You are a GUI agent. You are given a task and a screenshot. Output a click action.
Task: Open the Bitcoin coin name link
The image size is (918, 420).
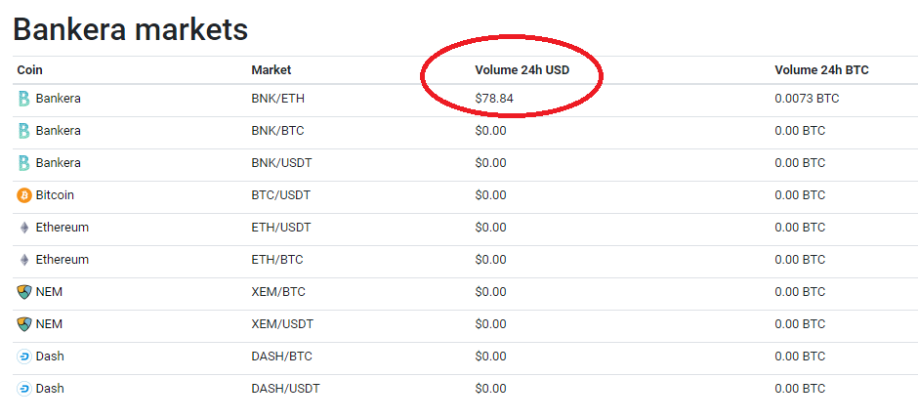(x=55, y=195)
